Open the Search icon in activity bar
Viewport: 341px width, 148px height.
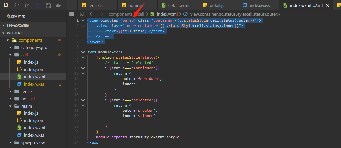pos(16,5)
